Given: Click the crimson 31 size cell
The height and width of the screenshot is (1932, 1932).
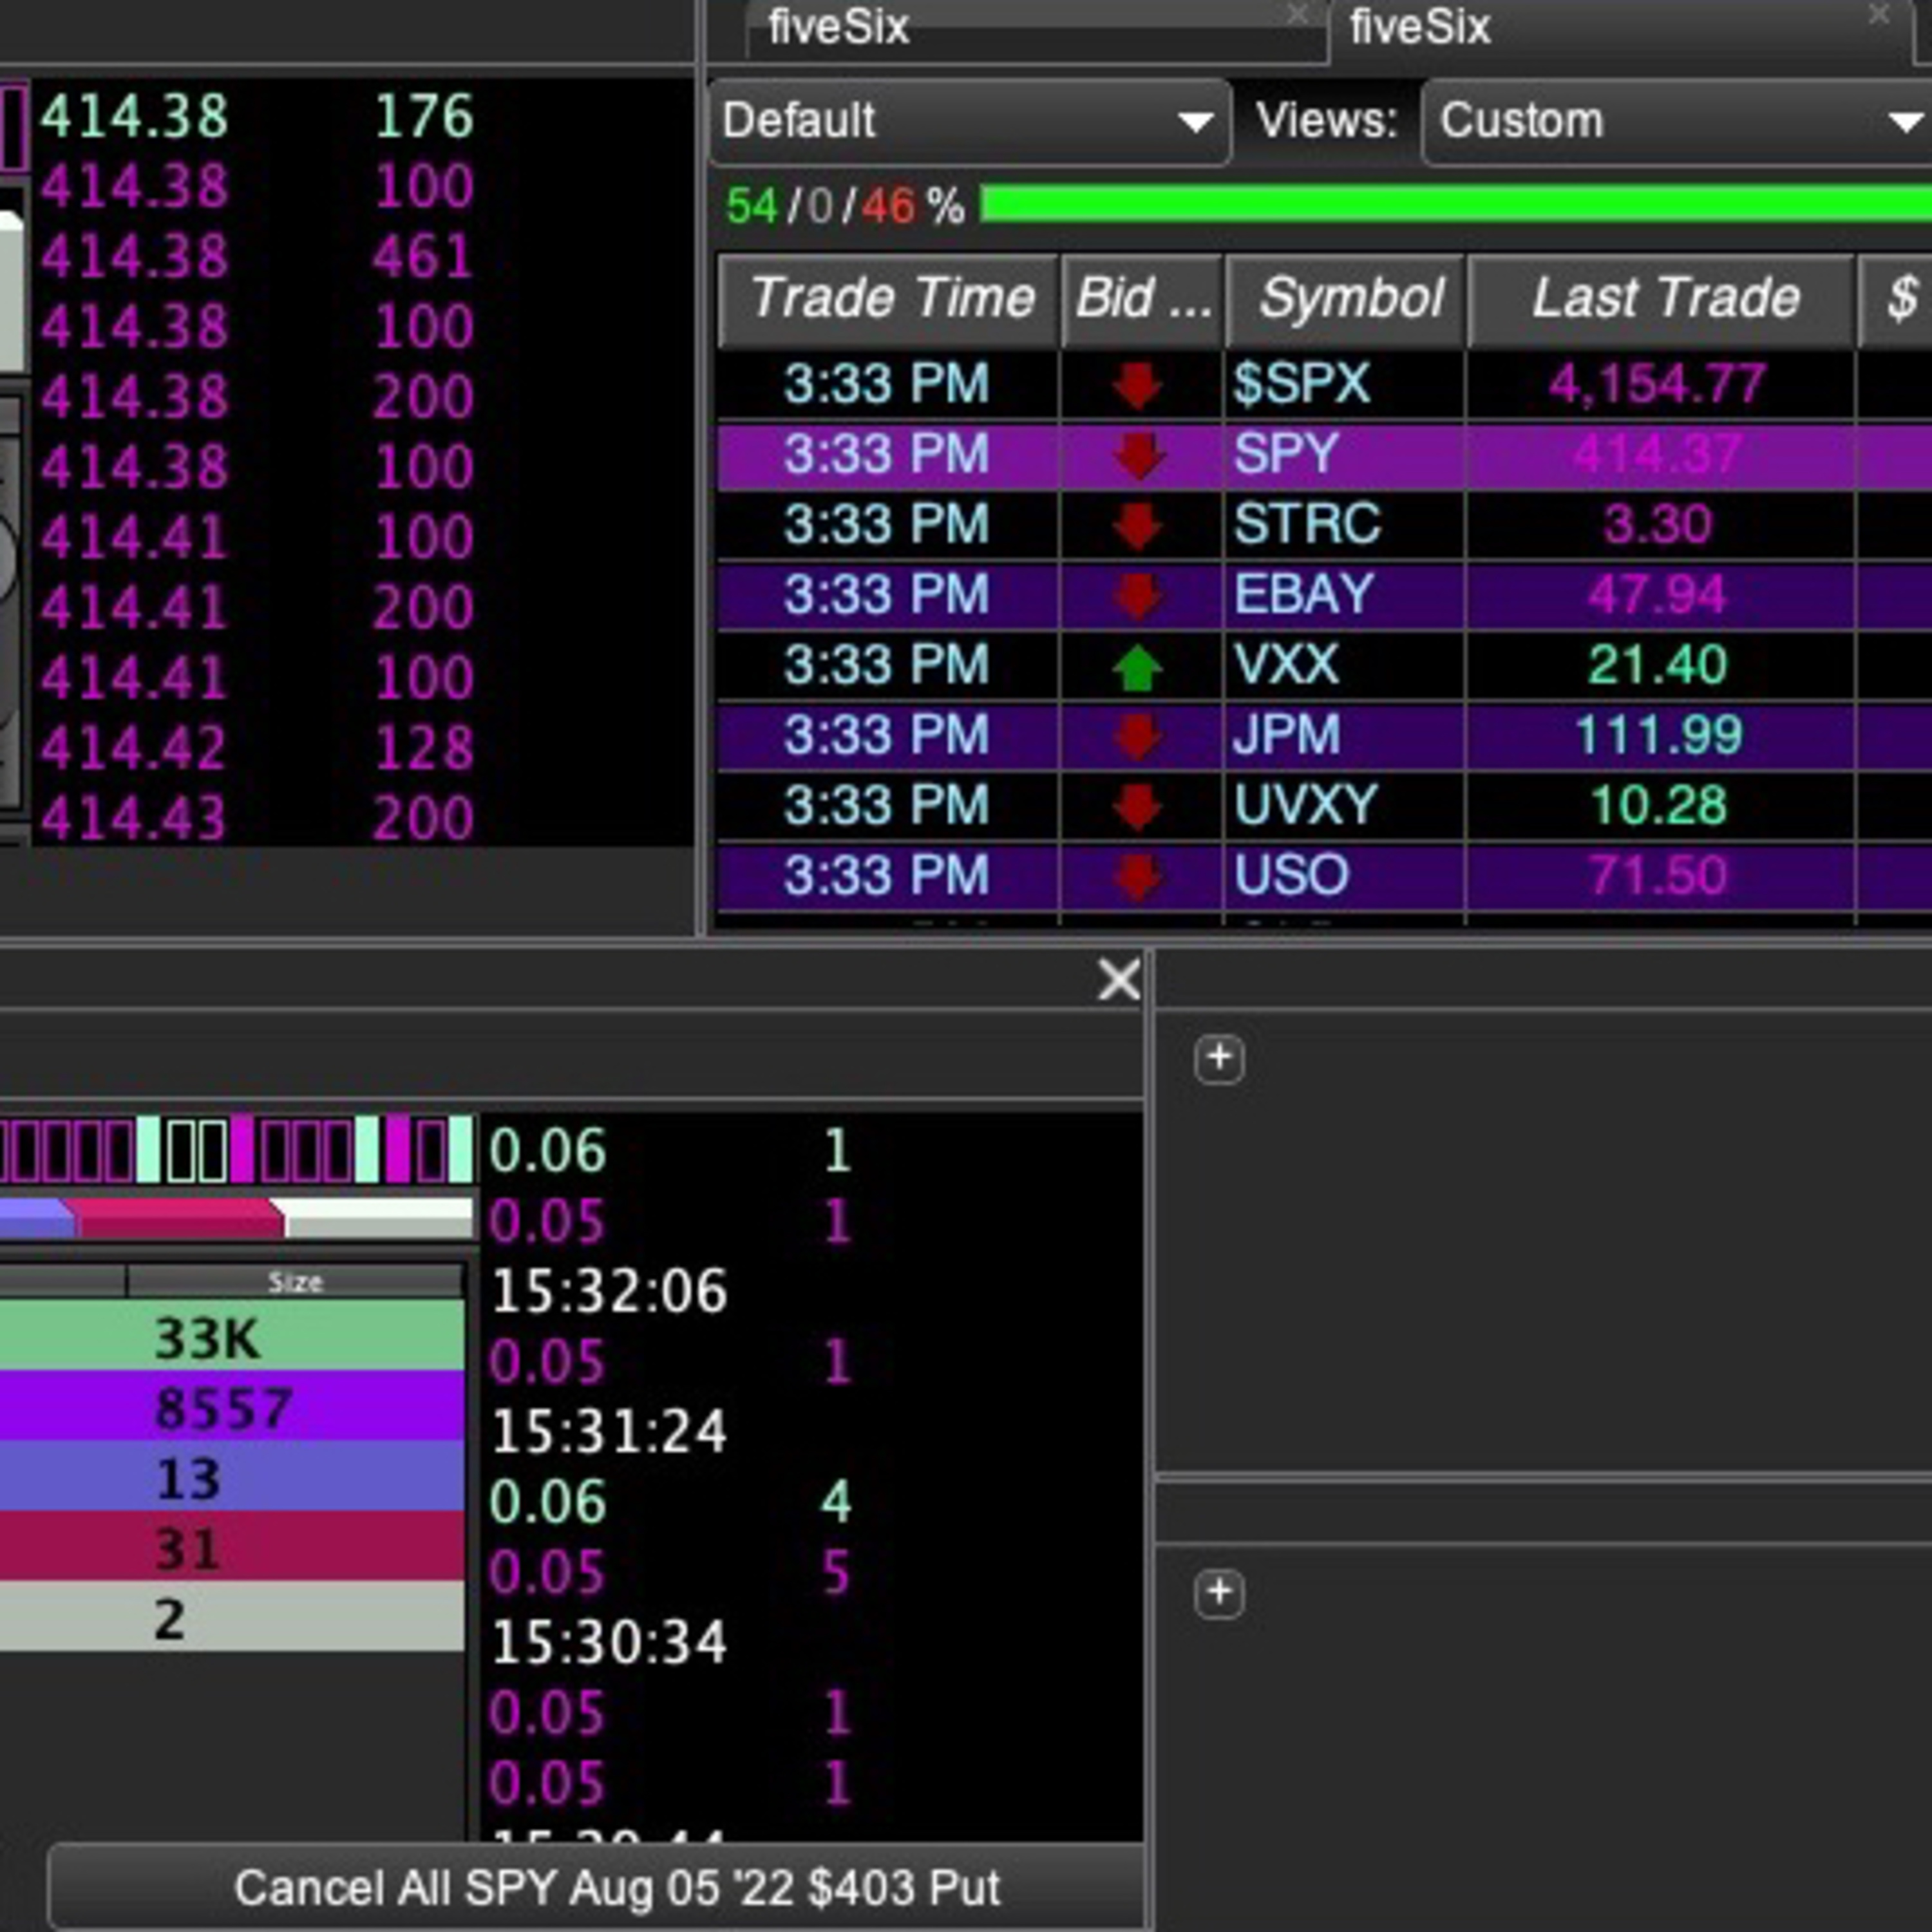Looking at the screenshot, I should coord(232,1547).
